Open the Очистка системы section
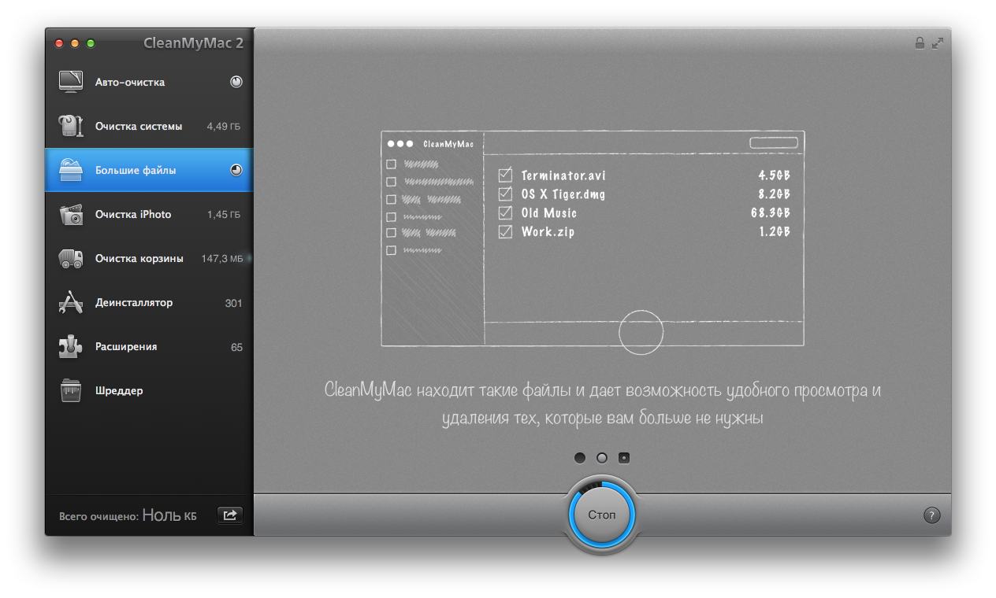 coord(149,126)
